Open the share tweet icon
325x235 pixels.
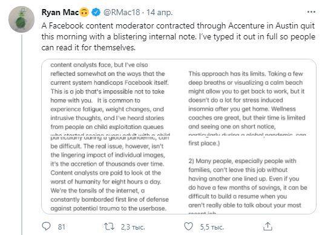pos(268,227)
